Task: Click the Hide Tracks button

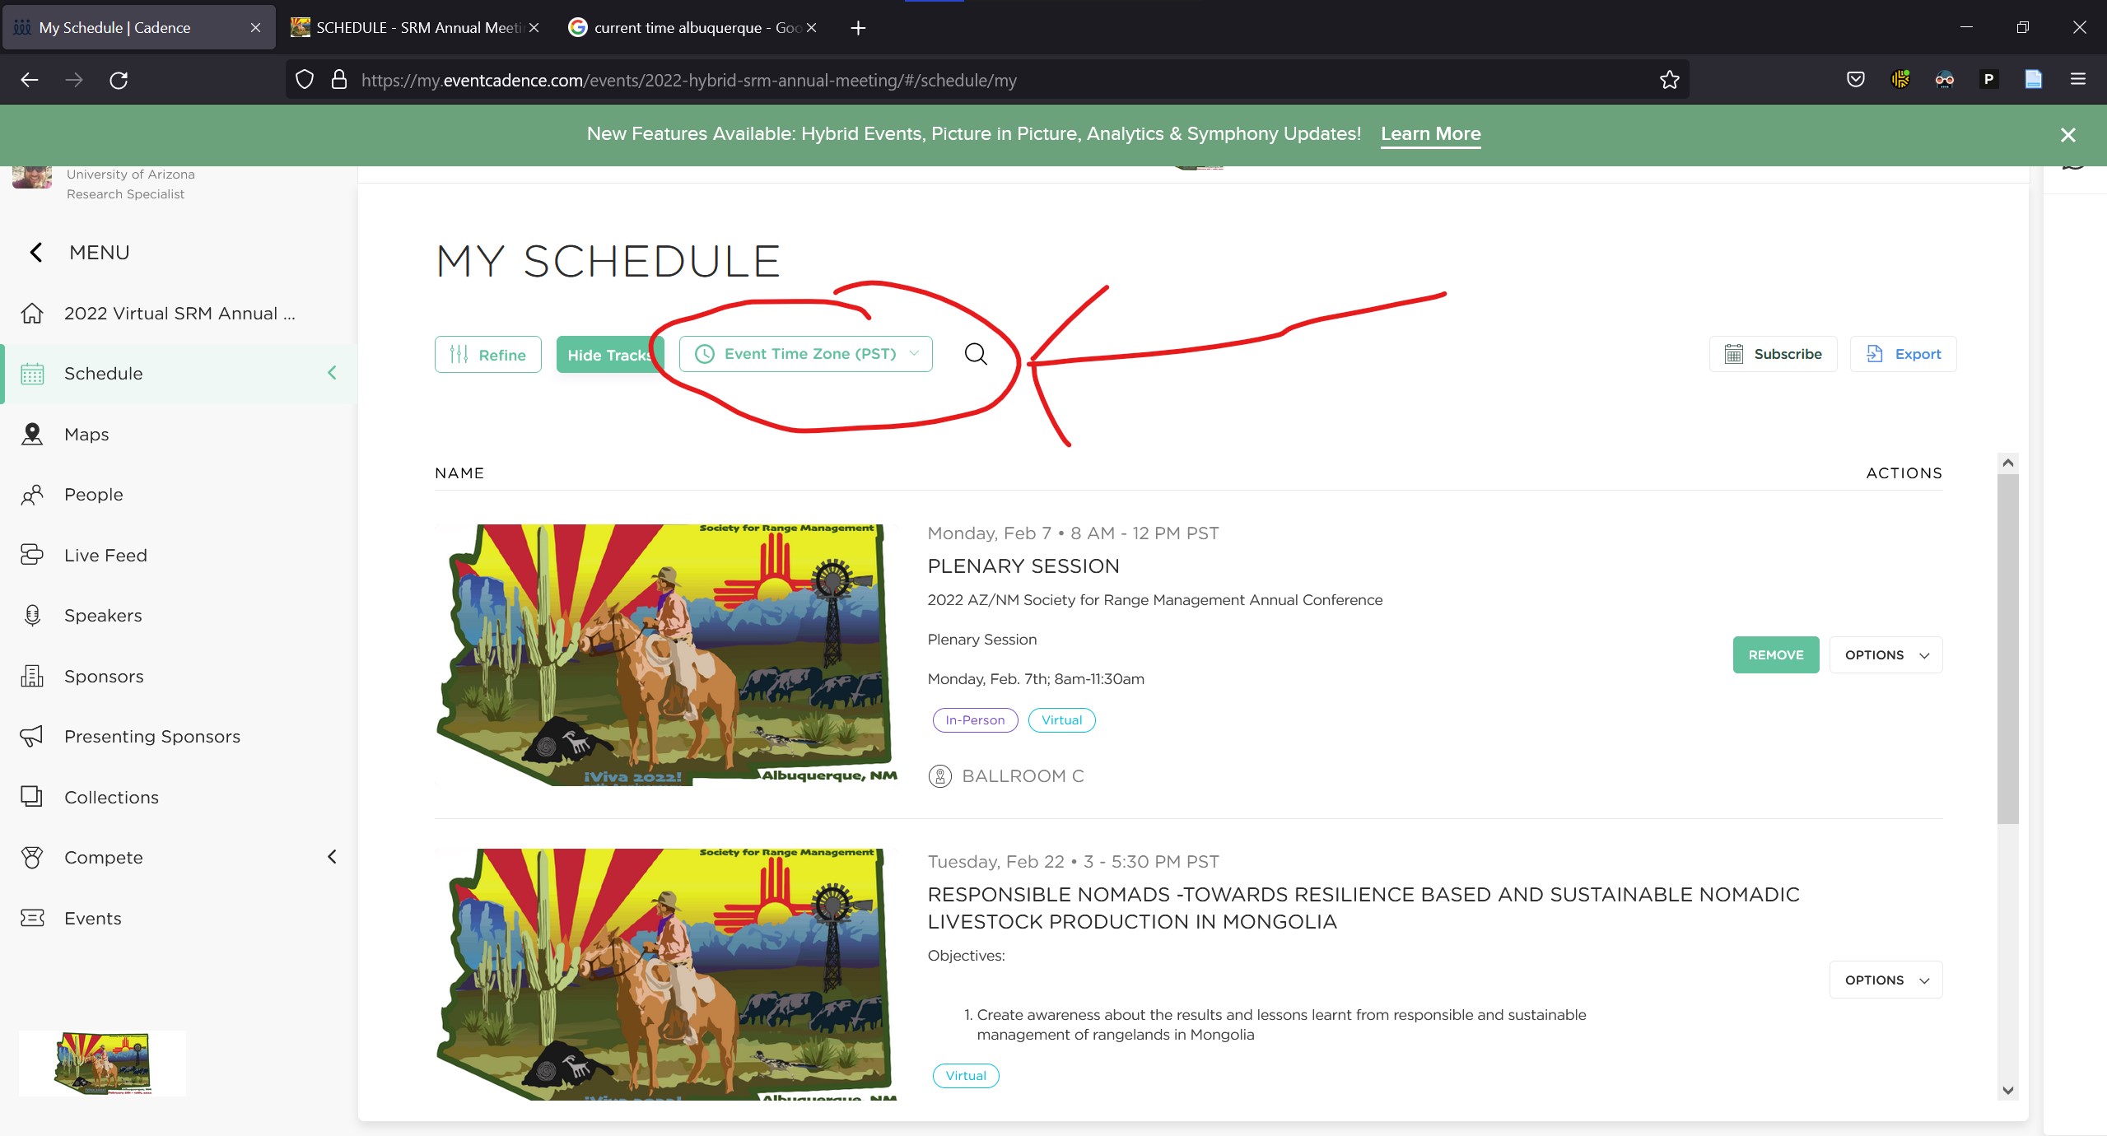Action: click(609, 354)
